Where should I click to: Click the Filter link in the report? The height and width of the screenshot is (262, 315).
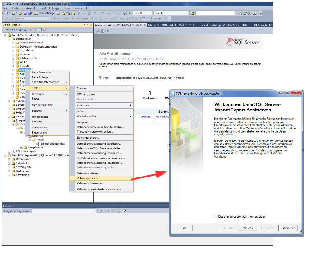[x=106, y=78]
